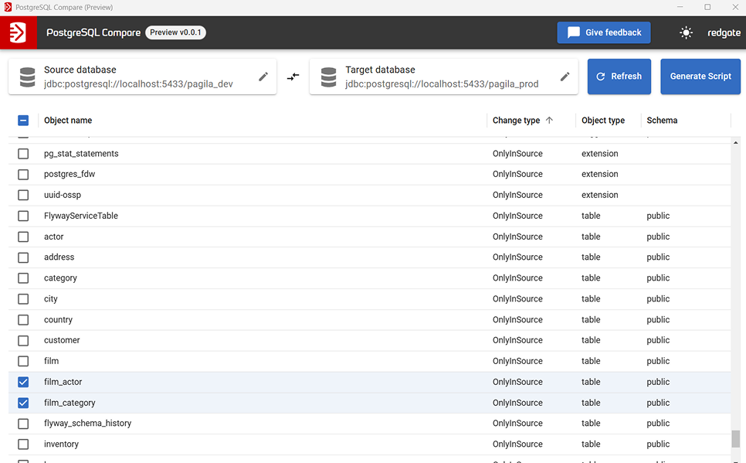This screenshot has width=746, height=463.
Task: Edit the source database connection pencil icon
Action: pos(263,77)
